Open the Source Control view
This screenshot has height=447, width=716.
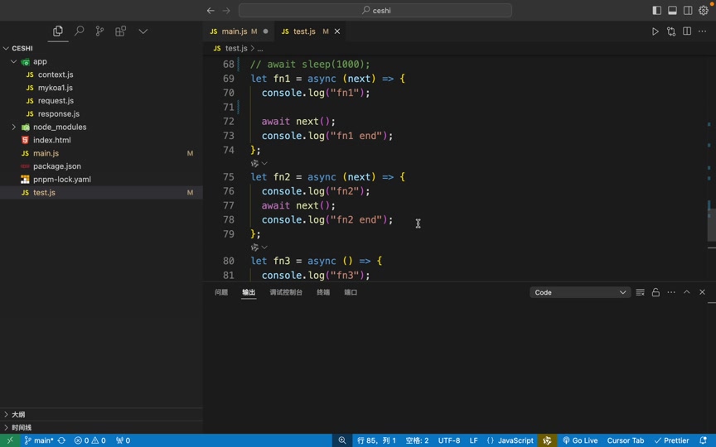[99, 31]
